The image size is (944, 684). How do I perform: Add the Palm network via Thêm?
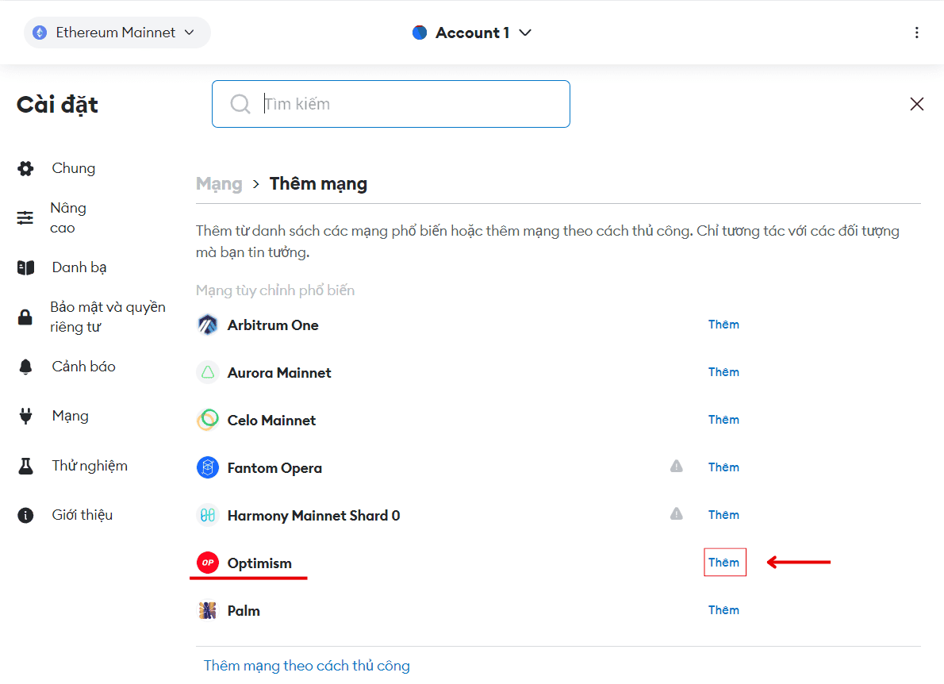723,610
